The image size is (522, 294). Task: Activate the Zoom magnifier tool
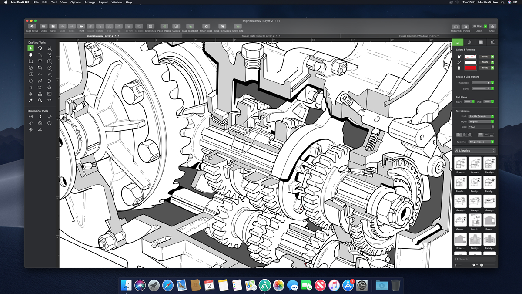[40, 100]
